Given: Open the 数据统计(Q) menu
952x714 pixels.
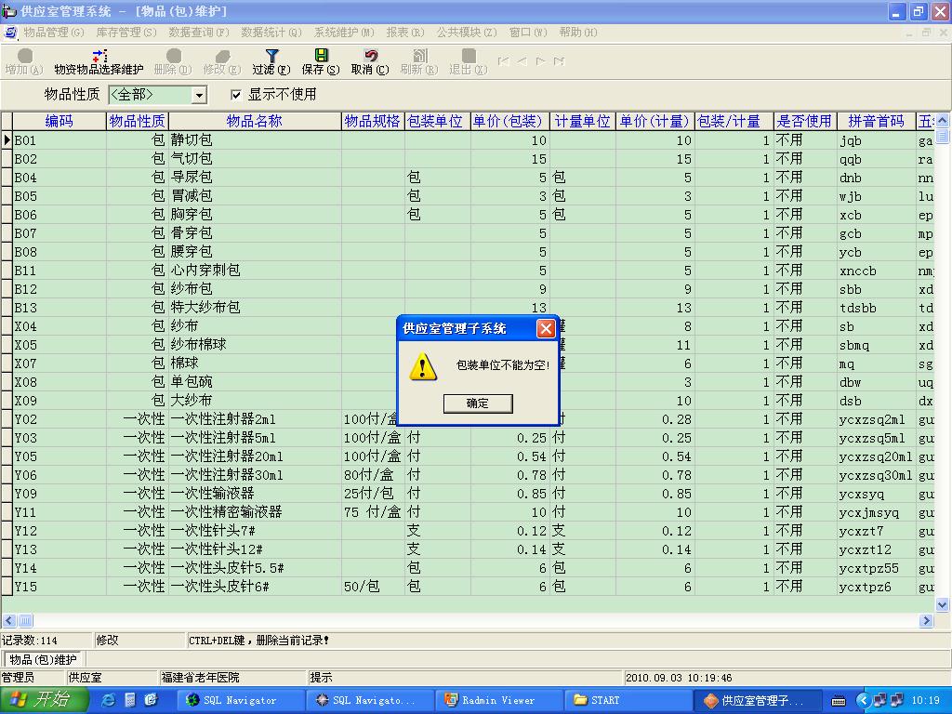Looking at the screenshot, I should [x=271, y=33].
